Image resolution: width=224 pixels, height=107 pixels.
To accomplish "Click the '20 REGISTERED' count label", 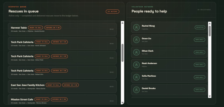I will click(204, 10).
